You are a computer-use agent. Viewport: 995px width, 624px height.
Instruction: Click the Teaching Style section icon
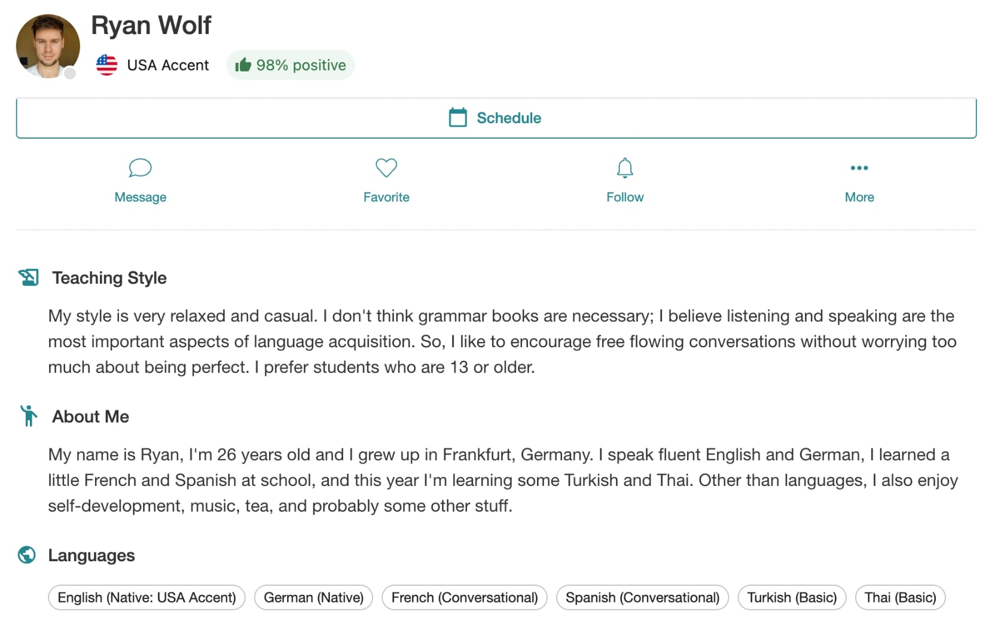(x=28, y=277)
